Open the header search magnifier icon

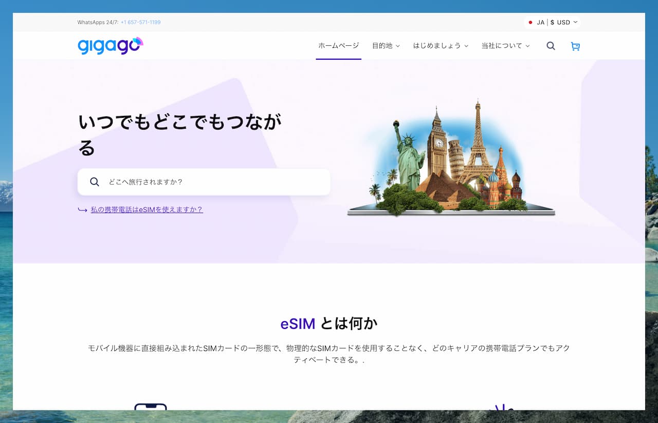(551, 46)
